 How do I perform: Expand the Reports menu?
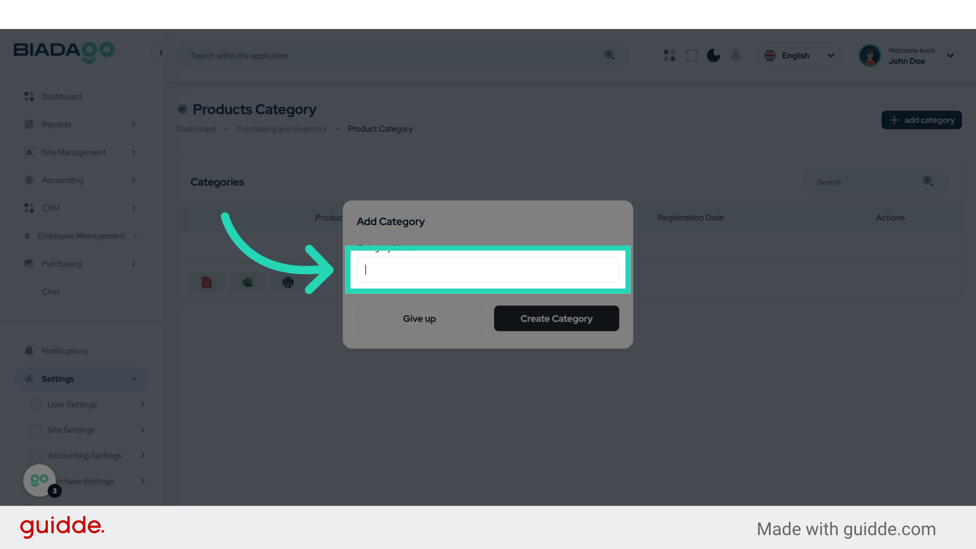(x=81, y=124)
